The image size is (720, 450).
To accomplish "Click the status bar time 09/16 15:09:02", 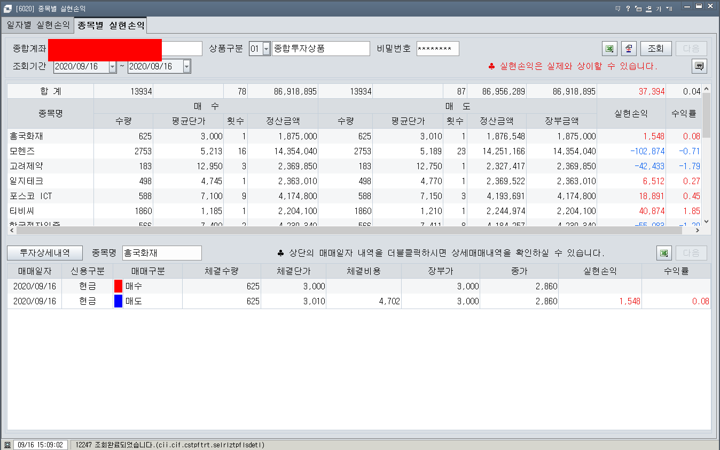I will coord(41,445).
